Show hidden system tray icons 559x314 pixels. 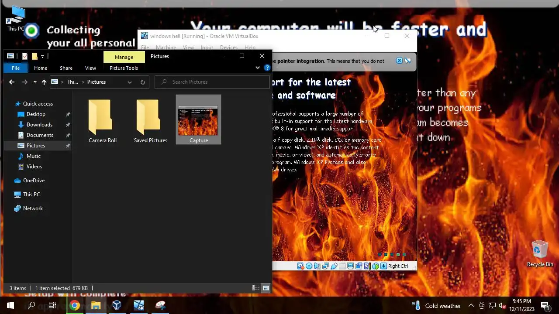click(x=471, y=305)
